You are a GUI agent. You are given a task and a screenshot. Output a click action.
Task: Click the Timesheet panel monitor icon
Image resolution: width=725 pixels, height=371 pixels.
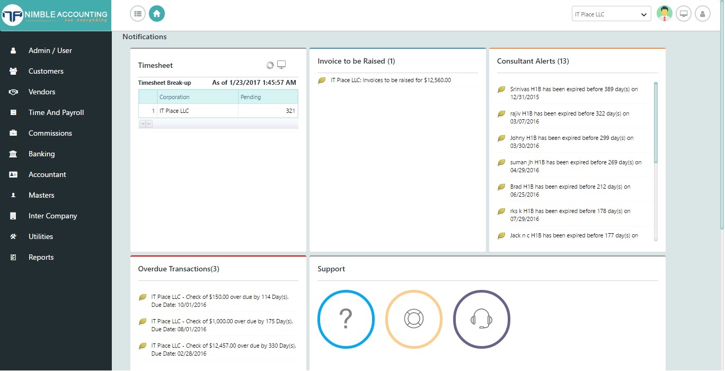pos(281,65)
